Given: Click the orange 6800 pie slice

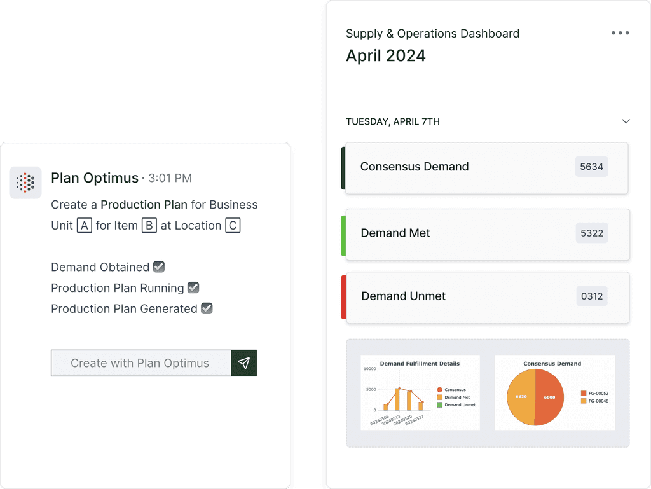Looking at the screenshot, I should 549,397.
